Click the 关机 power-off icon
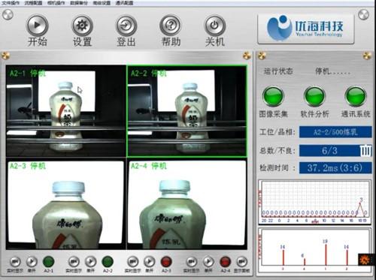Image resolution: width=376 pixels, height=280 pixels. pyautogui.click(x=215, y=25)
